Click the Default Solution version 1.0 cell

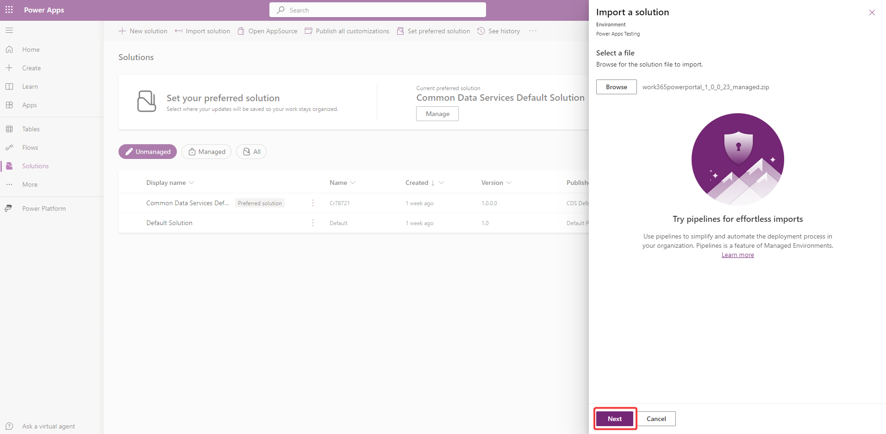coord(485,223)
